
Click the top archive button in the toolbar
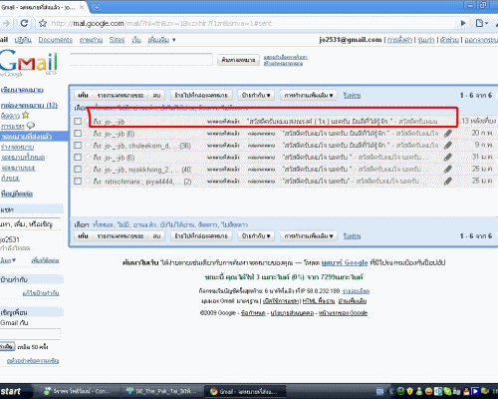(83, 95)
